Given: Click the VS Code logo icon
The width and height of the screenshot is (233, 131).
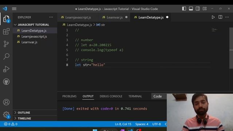Looking at the screenshot, I should coord(5,9).
